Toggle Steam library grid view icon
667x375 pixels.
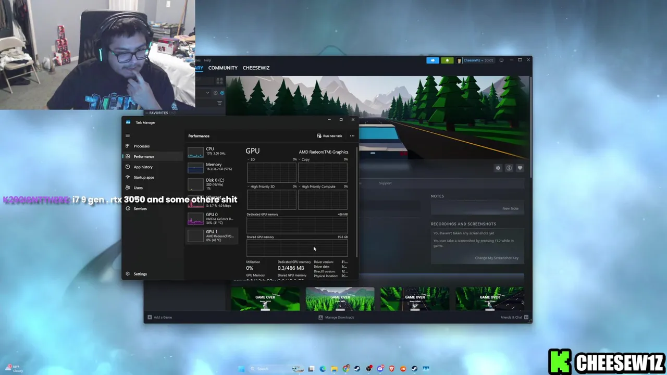coord(219,81)
